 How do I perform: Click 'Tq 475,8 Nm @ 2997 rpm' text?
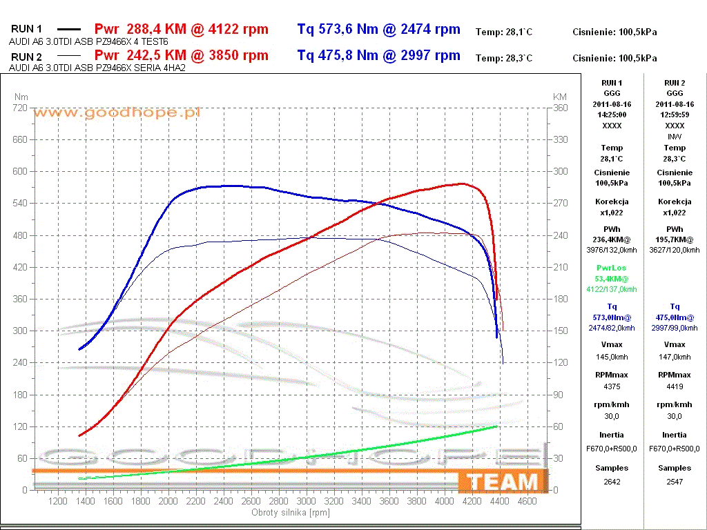click(x=379, y=55)
